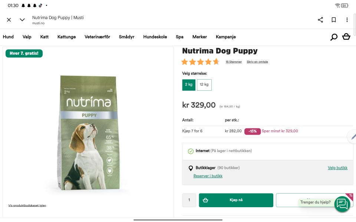This screenshot has width=356, height=222.
Task: Click the Reserver i butikk link
Action: pyautogui.click(x=208, y=176)
